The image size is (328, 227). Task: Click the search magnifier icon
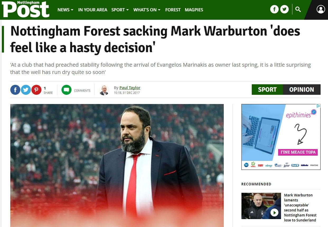click(298, 9)
